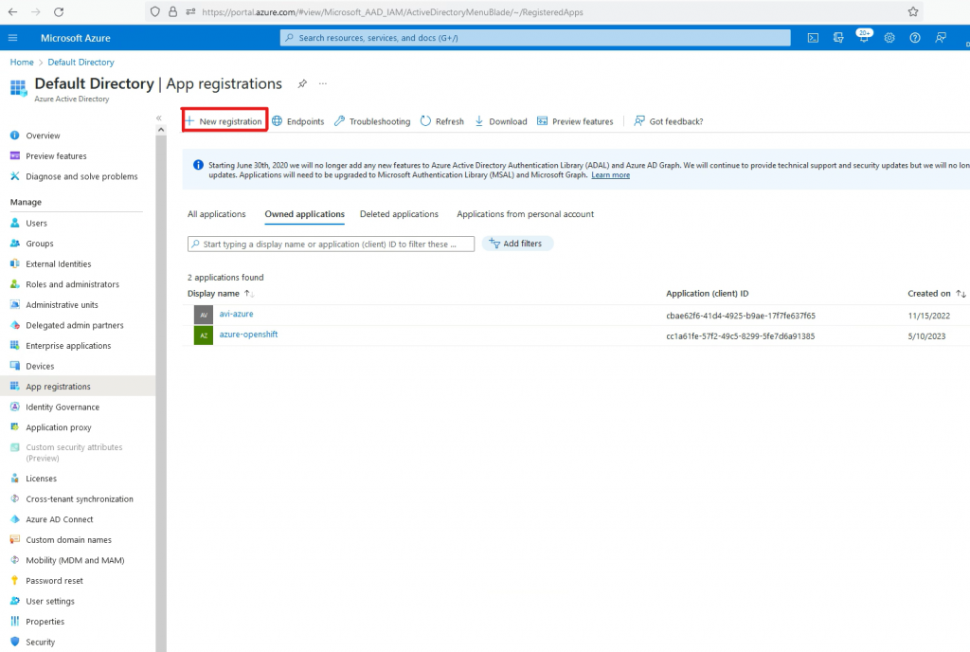Image resolution: width=970 pixels, height=652 pixels.
Task: Go back to the previous browser page
Action: click(x=12, y=11)
